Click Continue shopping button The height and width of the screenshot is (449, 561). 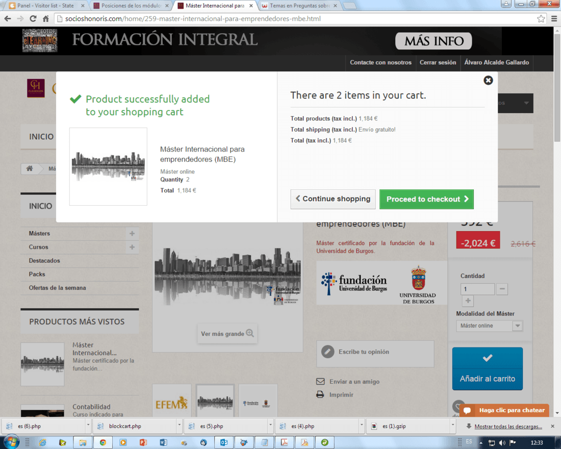(333, 199)
